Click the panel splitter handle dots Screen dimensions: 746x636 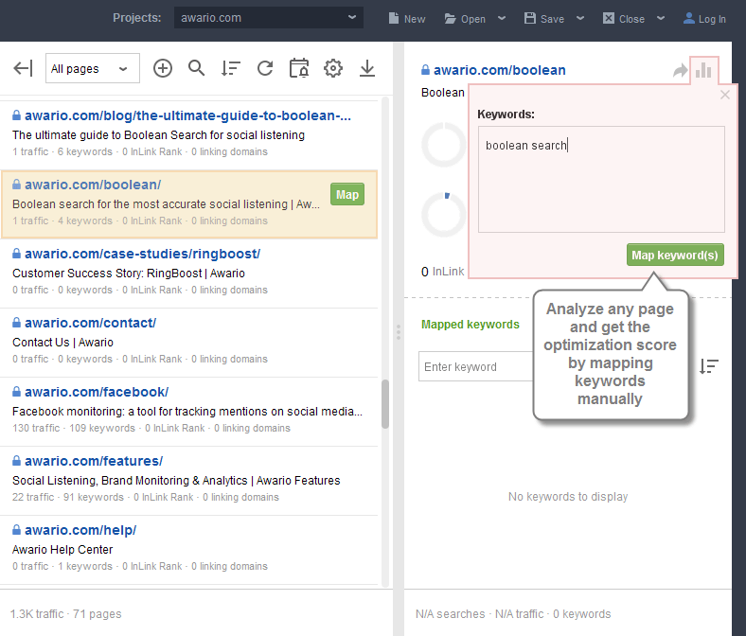tap(399, 332)
